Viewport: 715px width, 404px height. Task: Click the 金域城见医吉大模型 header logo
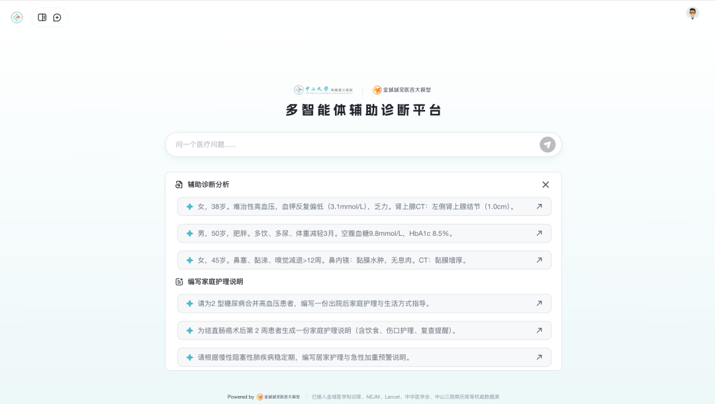[404, 89]
